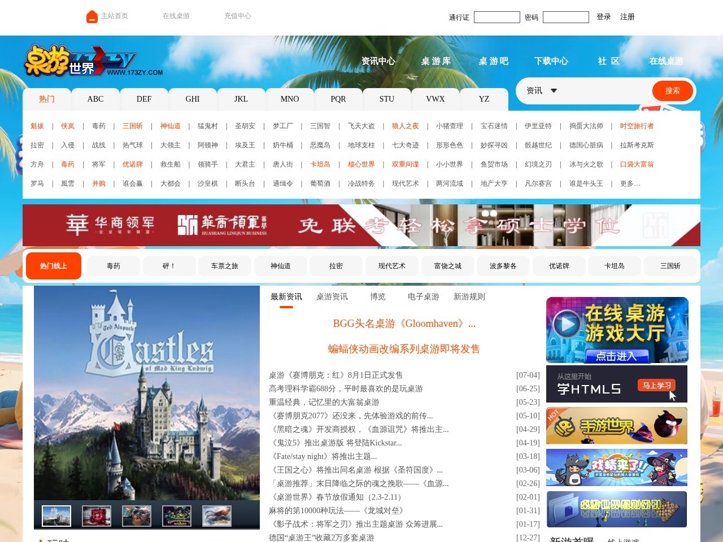Switch to the 电子桌游 news tab
Viewport: 723px width, 542px height.
(424, 297)
